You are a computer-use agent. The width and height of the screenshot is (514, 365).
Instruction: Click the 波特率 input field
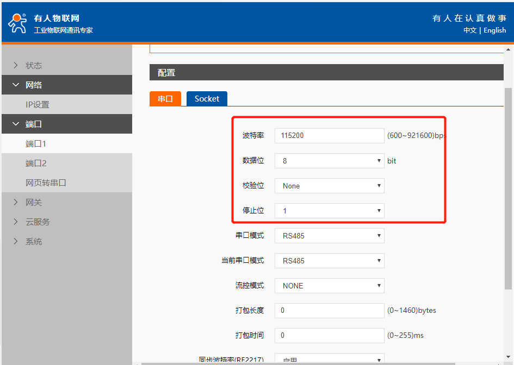(329, 136)
